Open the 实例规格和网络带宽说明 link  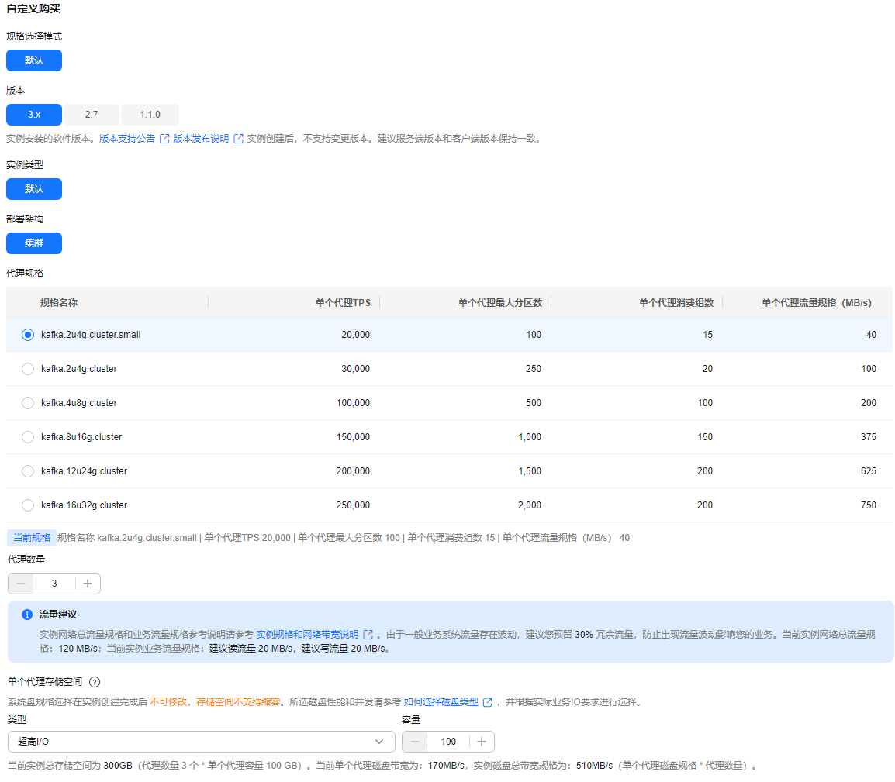coord(307,634)
